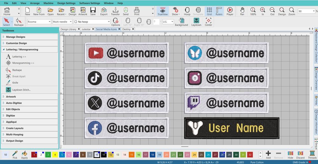Viewport: 318px width, 164px height.
Task: Open the Monogramming tool
Action: 20,63
